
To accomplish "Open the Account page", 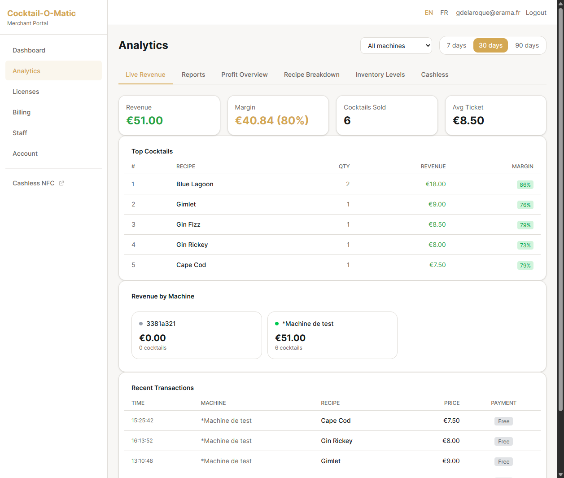I will [x=53, y=153].
